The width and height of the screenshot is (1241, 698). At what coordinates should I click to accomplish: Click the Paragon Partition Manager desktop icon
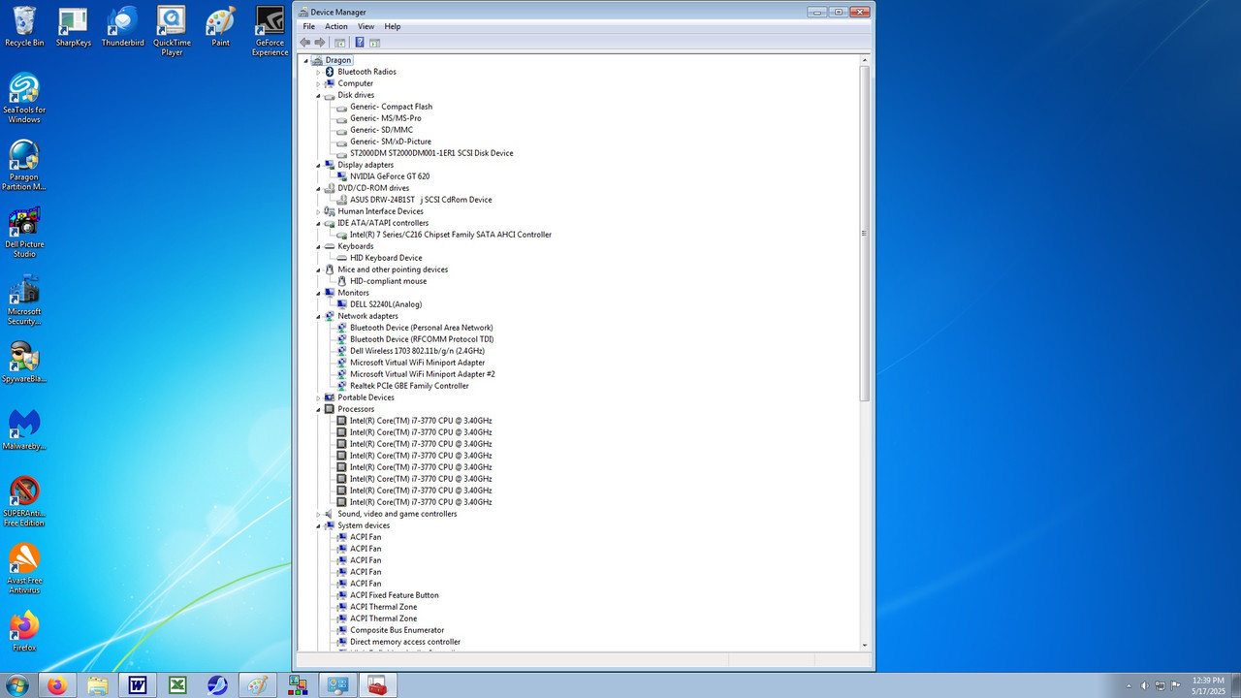coord(24,166)
